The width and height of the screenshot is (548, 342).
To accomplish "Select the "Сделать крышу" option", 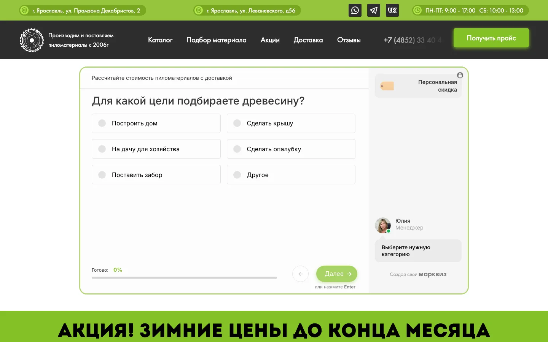I will pos(291,123).
